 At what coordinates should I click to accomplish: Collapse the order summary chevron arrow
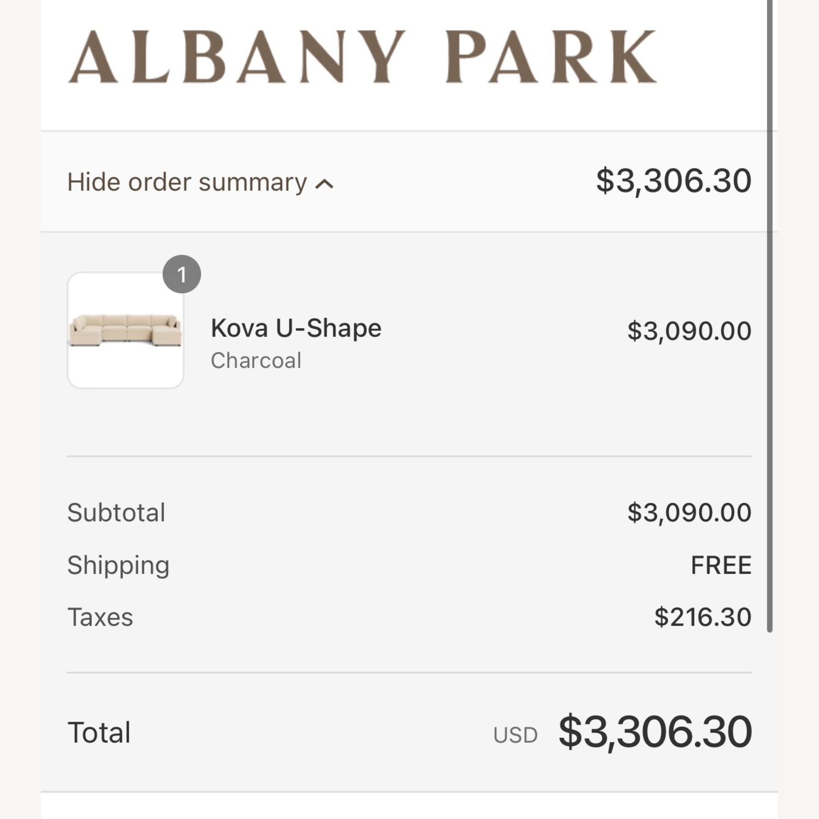(324, 184)
